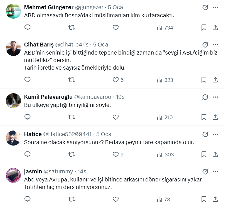Open the 5 Oca timestamp on Mehmet's tweet
The width and height of the screenshot is (226, 209).
point(116,7)
